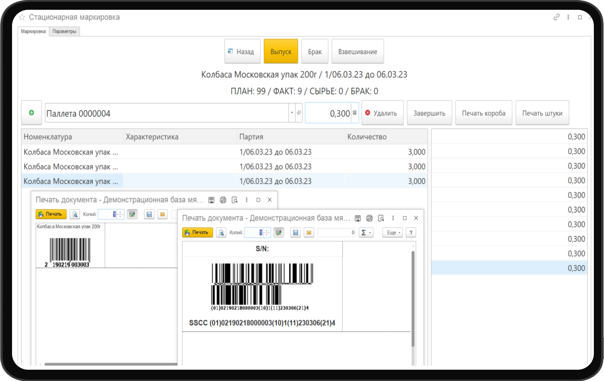Click the 0,300 weight input field

328,113
